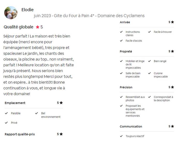Click the checkmark next to Paisible
Screen dimensions: 181x142
(6, 113)
